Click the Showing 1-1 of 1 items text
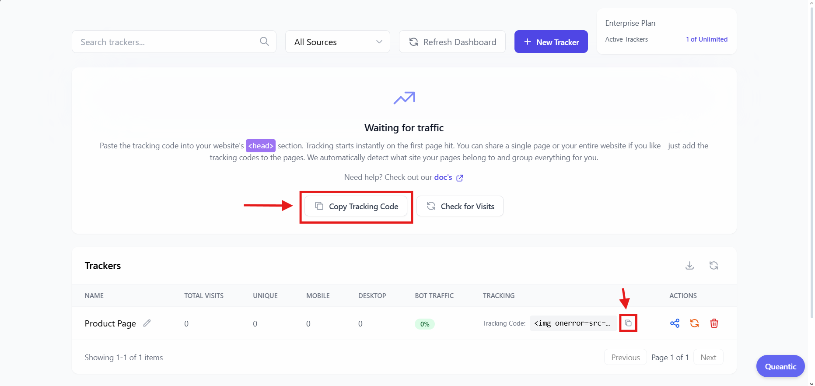Screen dimensions: 815x386 tap(124, 358)
